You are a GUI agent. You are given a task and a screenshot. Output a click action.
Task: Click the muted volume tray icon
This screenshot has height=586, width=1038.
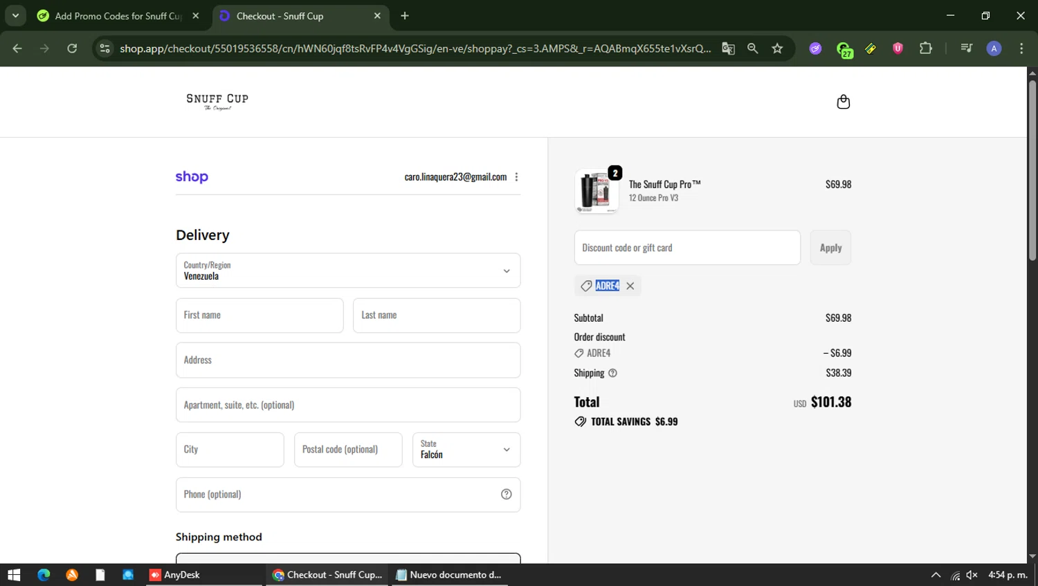(972, 575)
